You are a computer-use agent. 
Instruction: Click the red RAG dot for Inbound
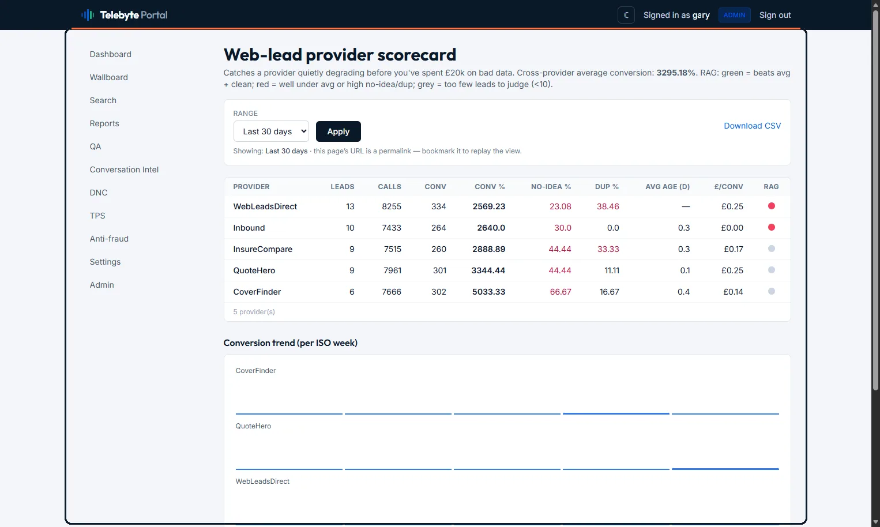click(x=772, y=227)
